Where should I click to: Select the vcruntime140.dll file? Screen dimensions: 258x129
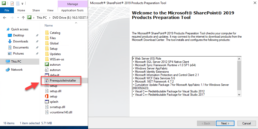point(61,112)
